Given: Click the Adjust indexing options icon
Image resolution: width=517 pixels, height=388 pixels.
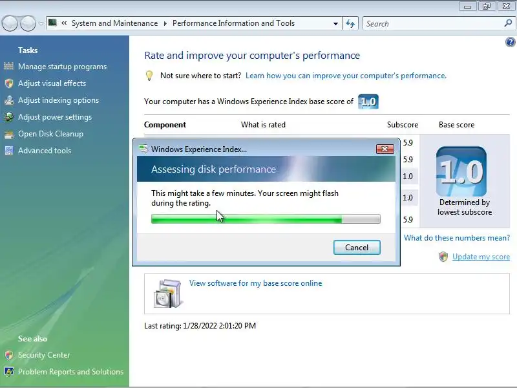Looking at the screenshot, I should pyautogui.click(x=9, y=100).
